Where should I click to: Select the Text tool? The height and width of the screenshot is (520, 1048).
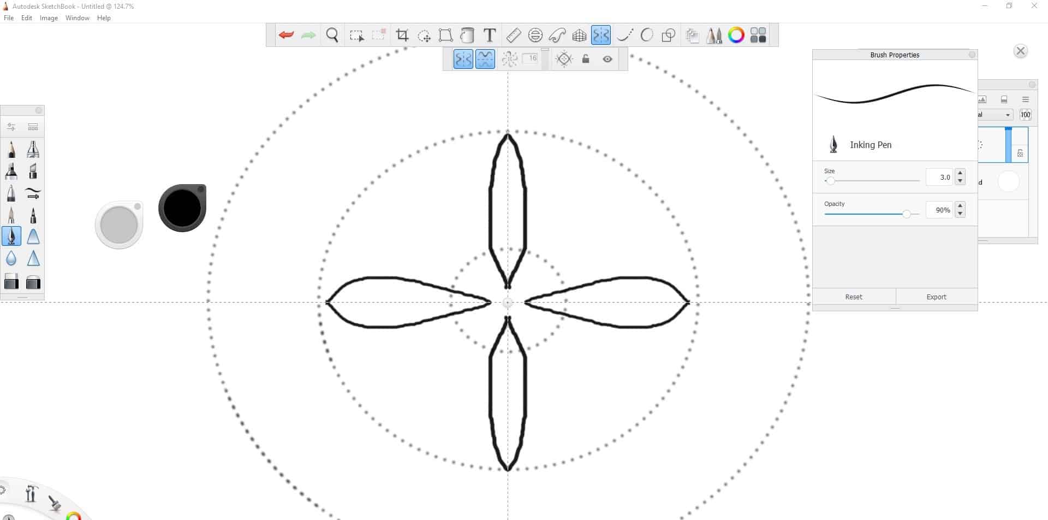(x=489, y=35)
